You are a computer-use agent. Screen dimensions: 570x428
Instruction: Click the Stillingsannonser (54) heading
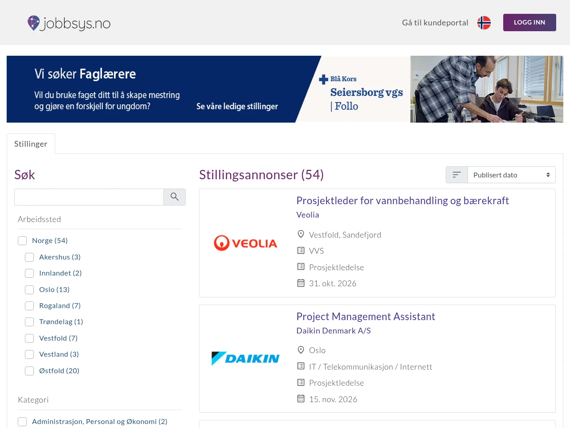(x=261, y=175)
